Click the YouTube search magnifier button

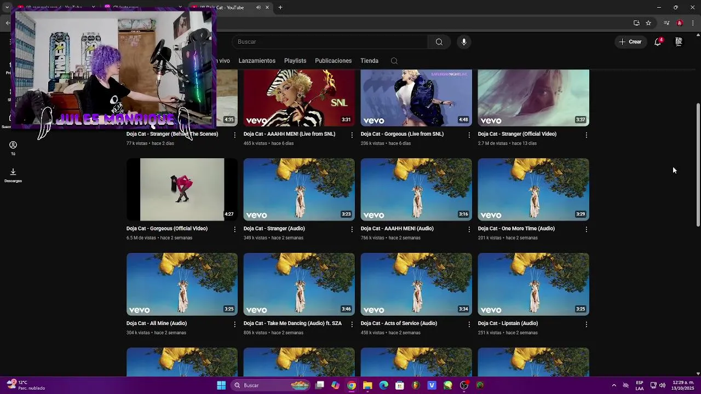point(439,42)
